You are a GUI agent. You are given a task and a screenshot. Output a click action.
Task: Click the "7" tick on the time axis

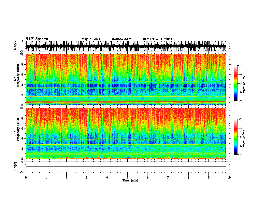(168, 178)
